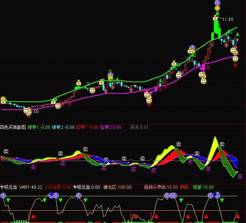Click the leftmost red up triangle in 专吸庄血 panel

tap(33, 217)
